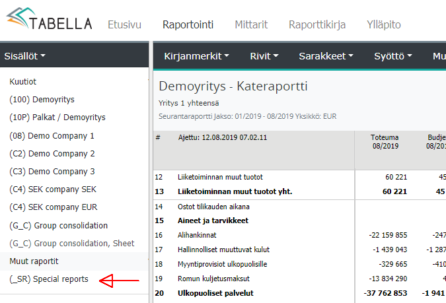The width and height of the screenshot is (446, 303).
Task: Select (10P) Palkat / Demoyritys
Action: pyautogui.click(x=57, y=118)
